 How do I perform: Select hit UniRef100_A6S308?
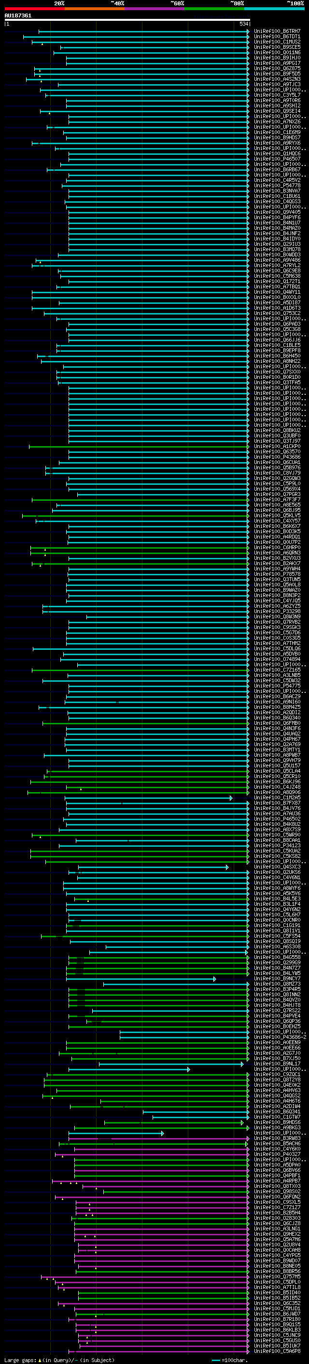click(277, 947)
